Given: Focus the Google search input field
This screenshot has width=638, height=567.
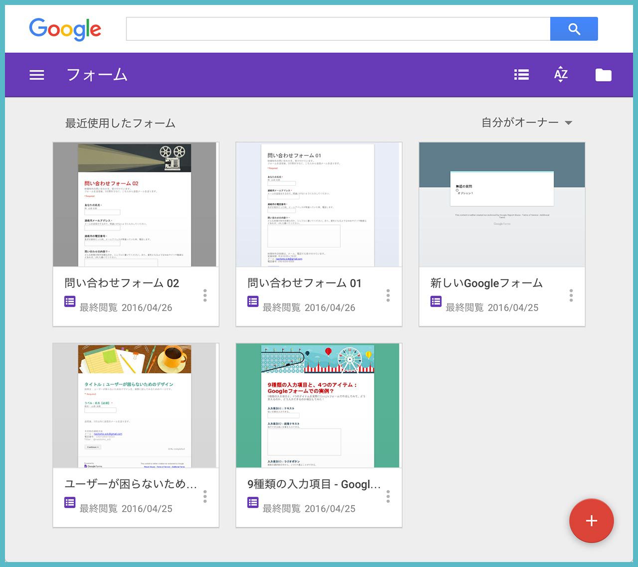Looking at the screenshot, I should tap(338, 29).
